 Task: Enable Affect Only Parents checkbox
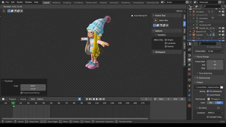pyautogui.click(x=166, y=47)
